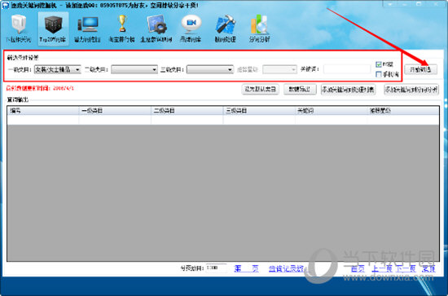Open the hammer 标题处理 tool icon
The image size is (448, 296).
tap(226, 29)
